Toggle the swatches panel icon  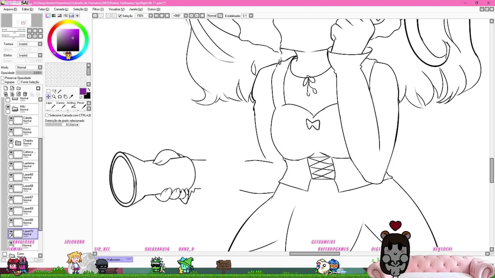(x=72, y=16)
